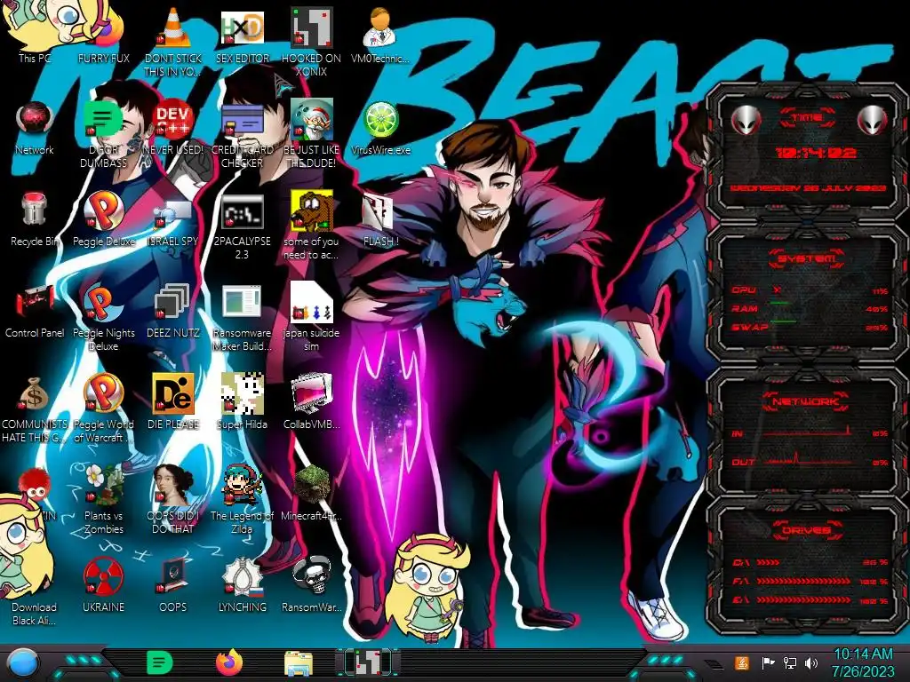Click the CPU usage row in gadget
Screen dimensions: 910x682
(x=810, y=290)
